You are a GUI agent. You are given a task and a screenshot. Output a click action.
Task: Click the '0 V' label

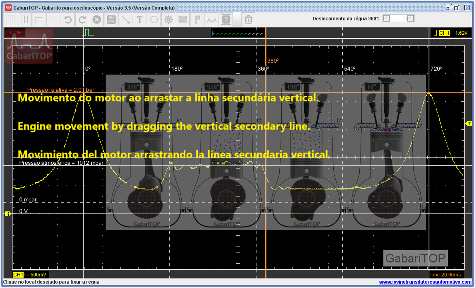click(x=23, y=211)
